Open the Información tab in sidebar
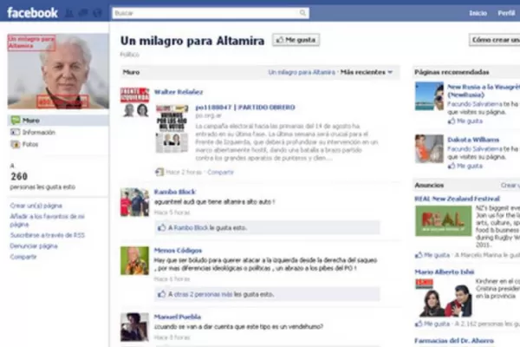Image resolution: width=520 pixels, height=347 pixels. (x=38, y=132)
